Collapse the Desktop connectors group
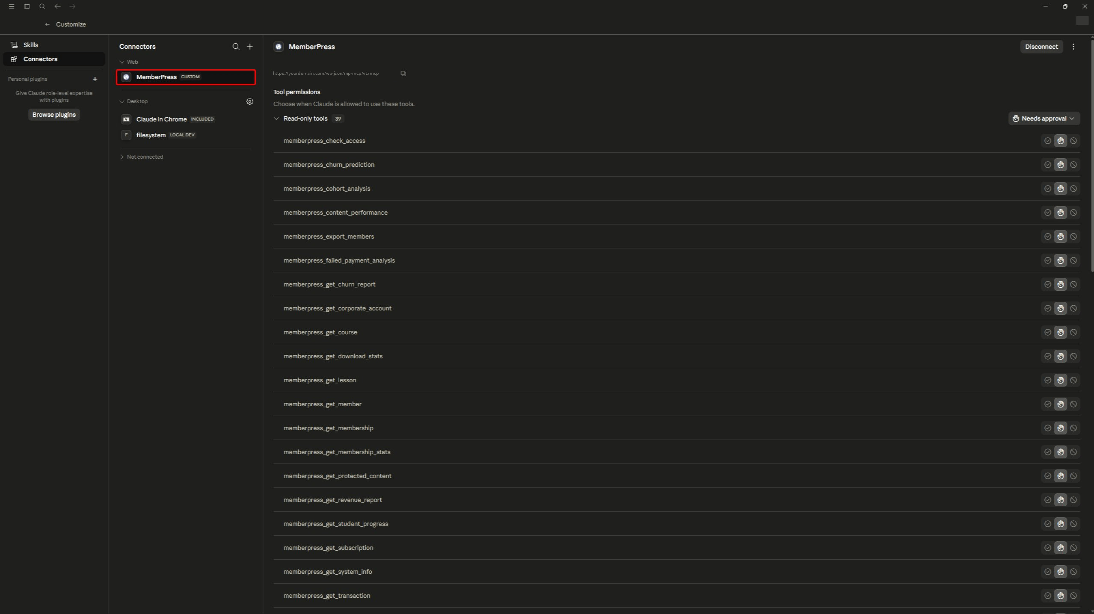The height and width of the screenshot is (614, 1094). coord(122,101)
